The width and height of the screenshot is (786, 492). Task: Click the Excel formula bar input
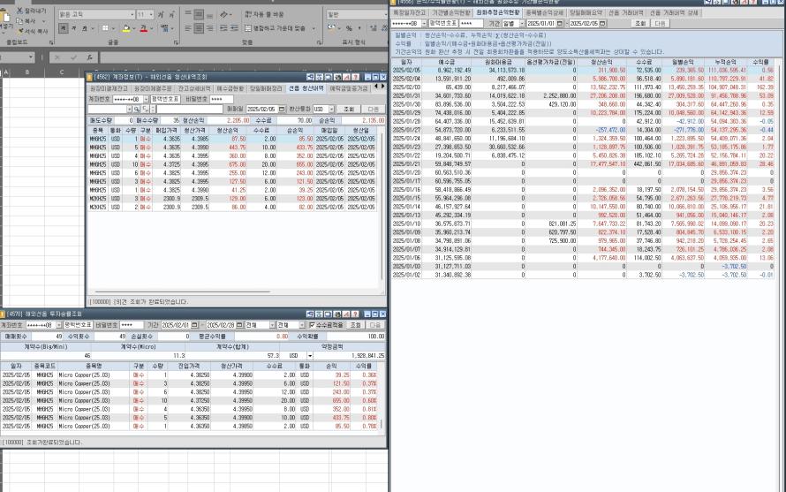[x=245, y=57]
